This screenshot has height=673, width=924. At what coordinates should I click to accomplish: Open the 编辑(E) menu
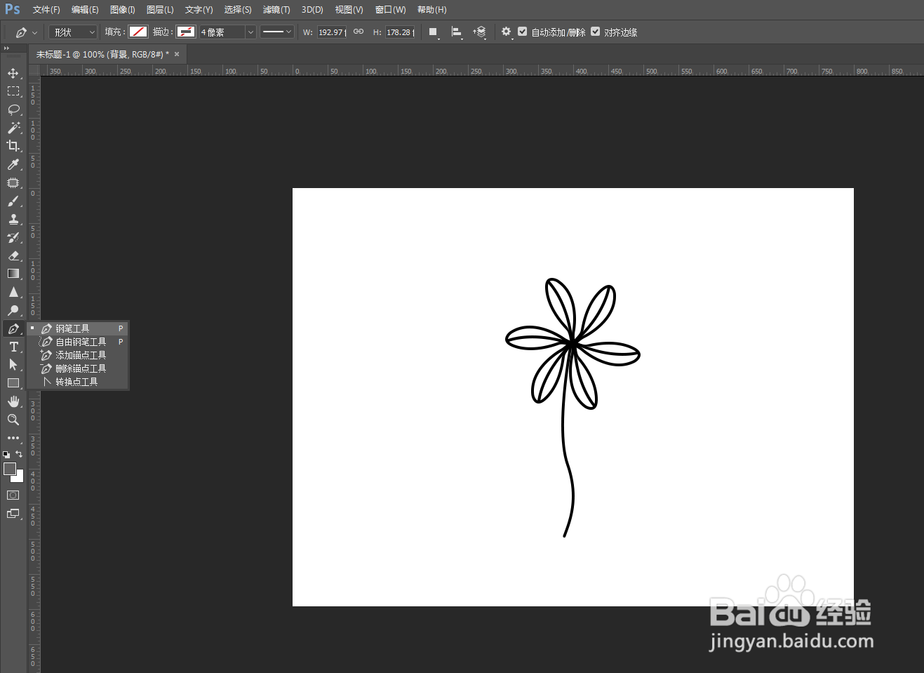[x=85, y=10]
